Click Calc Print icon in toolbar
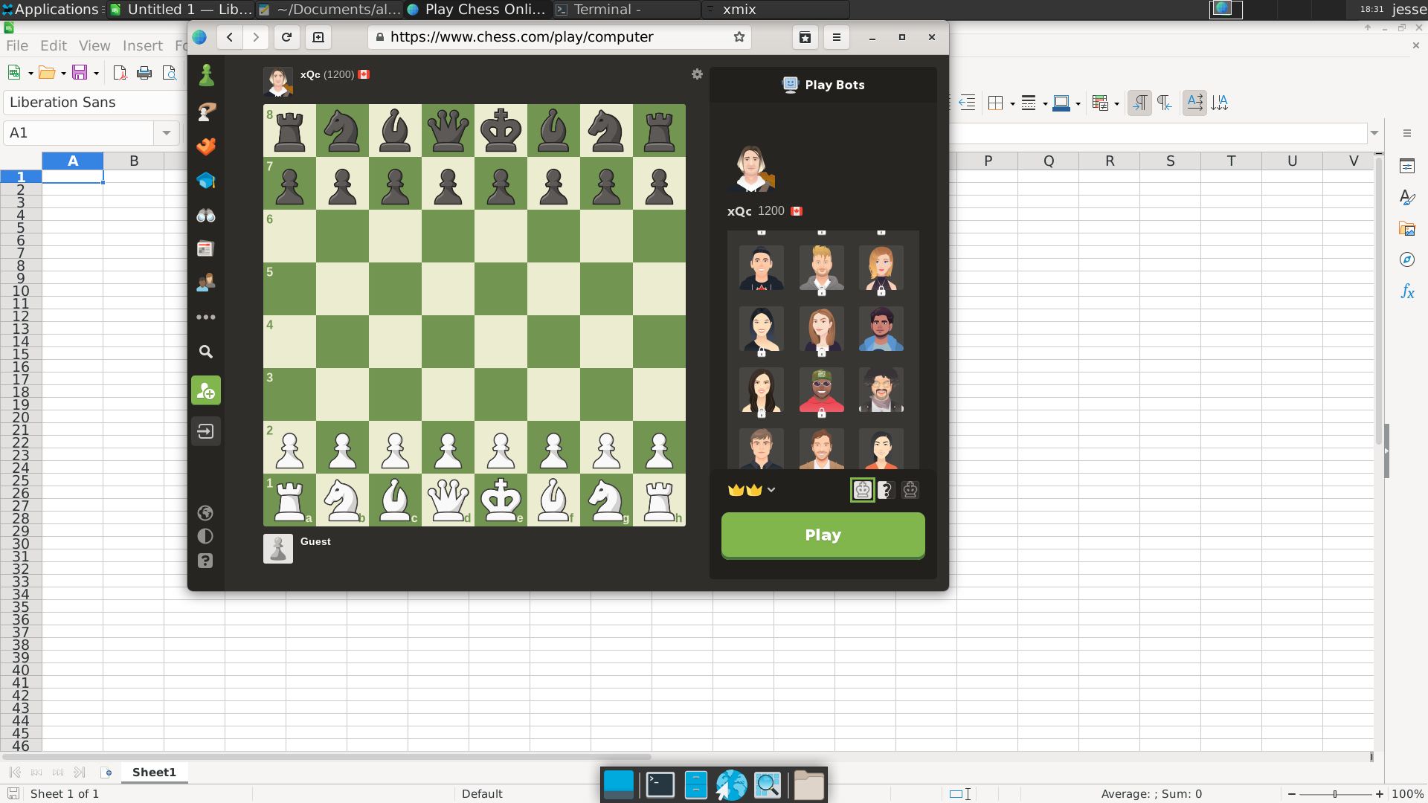This screenshot has height=803, width=1428. coord(144,73)
